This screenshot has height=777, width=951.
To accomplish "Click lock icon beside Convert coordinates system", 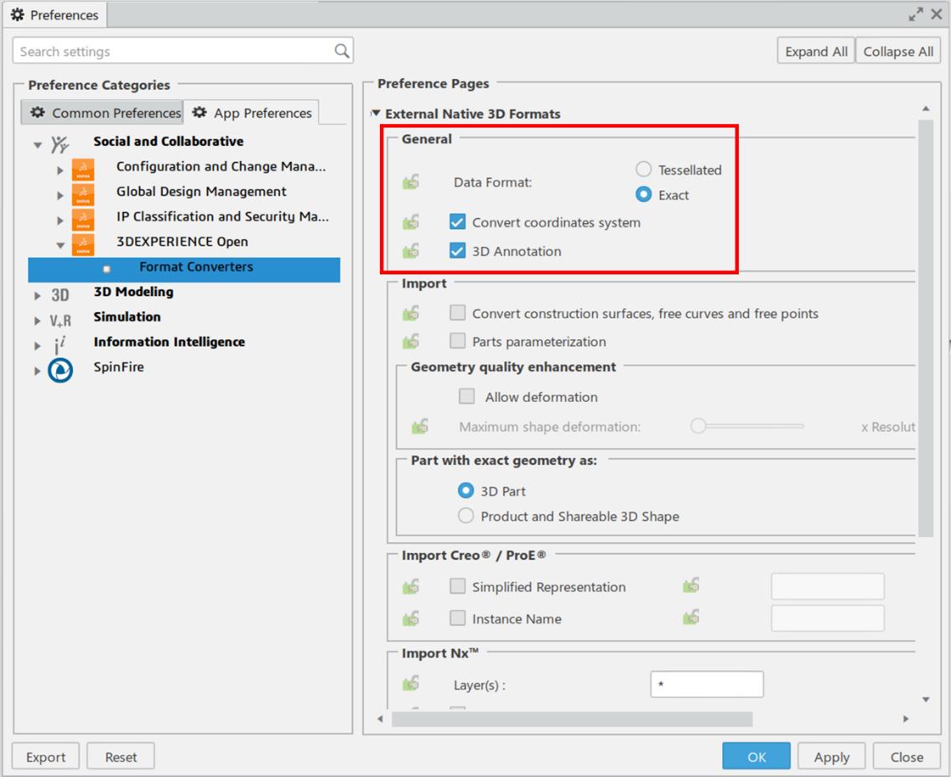I will [x=411, y=222].
